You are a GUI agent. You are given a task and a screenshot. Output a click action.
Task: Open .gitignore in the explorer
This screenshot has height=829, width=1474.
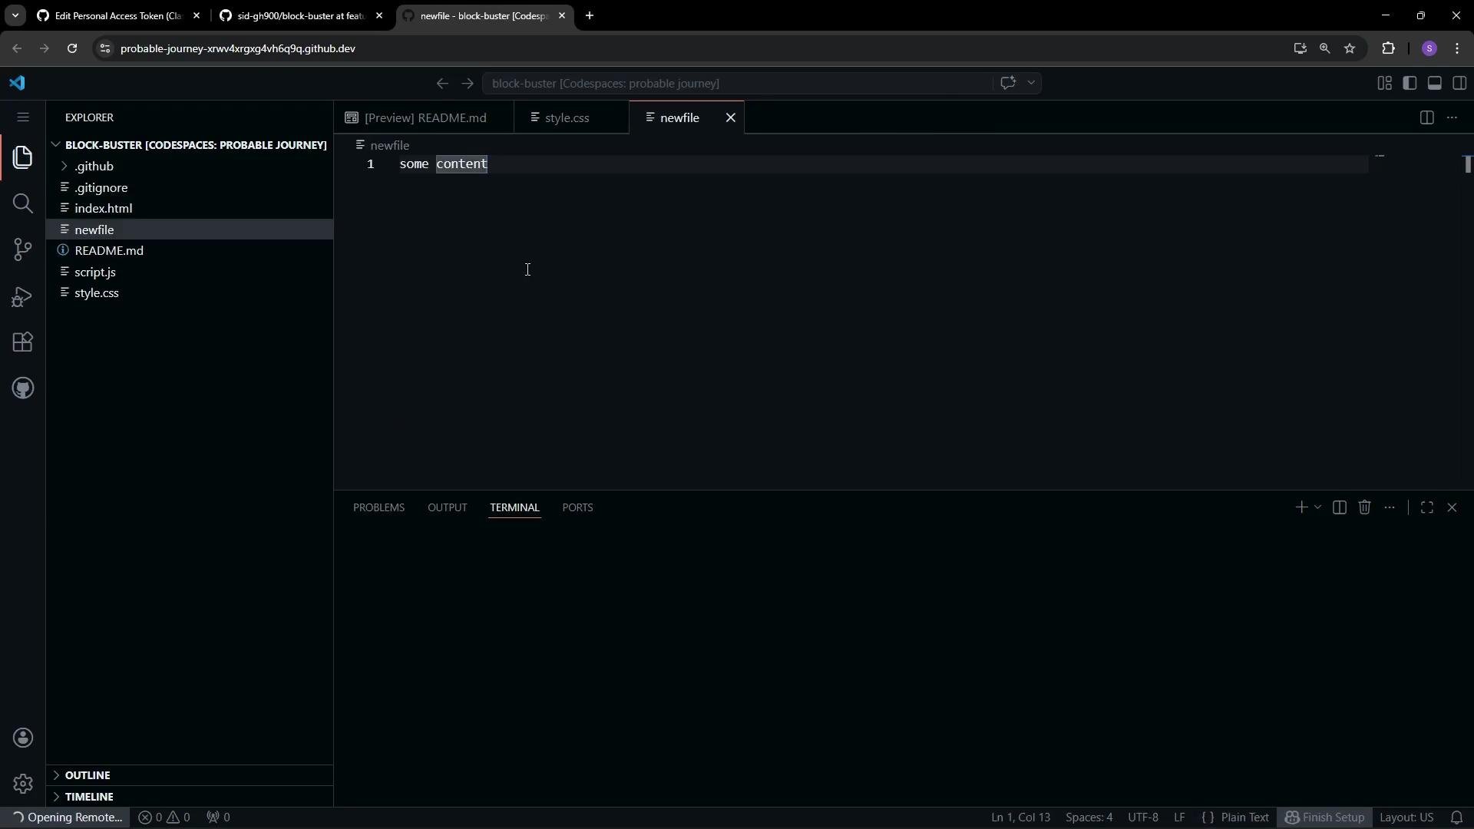click(190, 188)
